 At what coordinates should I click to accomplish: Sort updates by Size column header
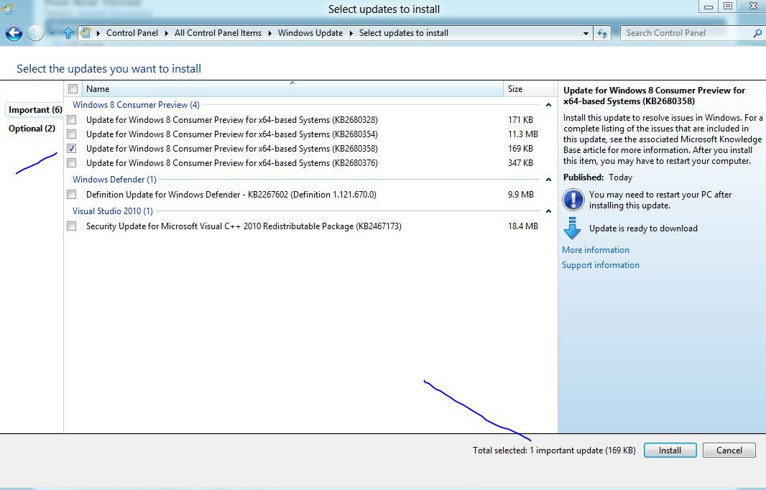tap(529, 89)
